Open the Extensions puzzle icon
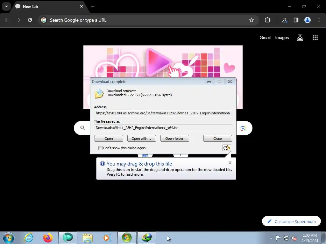Screen dimensions: 326x244 coord(267,20)
